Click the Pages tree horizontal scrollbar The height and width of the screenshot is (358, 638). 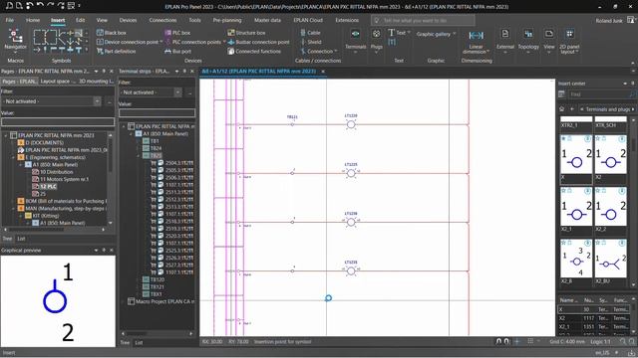coord(54,230)
